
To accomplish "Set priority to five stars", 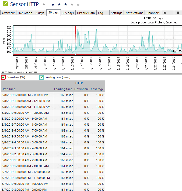I will 78,5.
